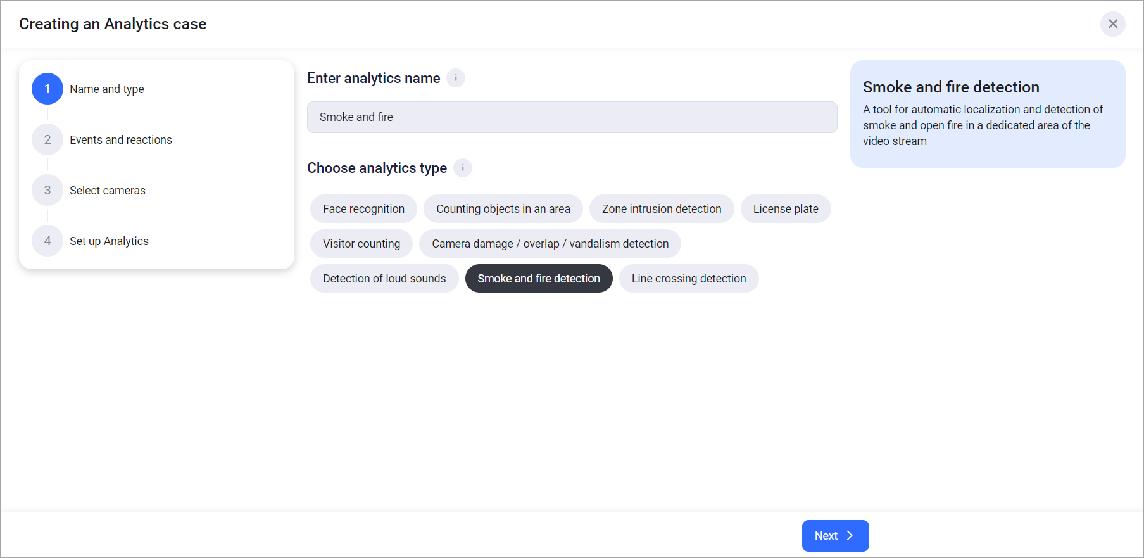Pick the License plate analytics type
Screen dimensions: 1144x558
785,209
